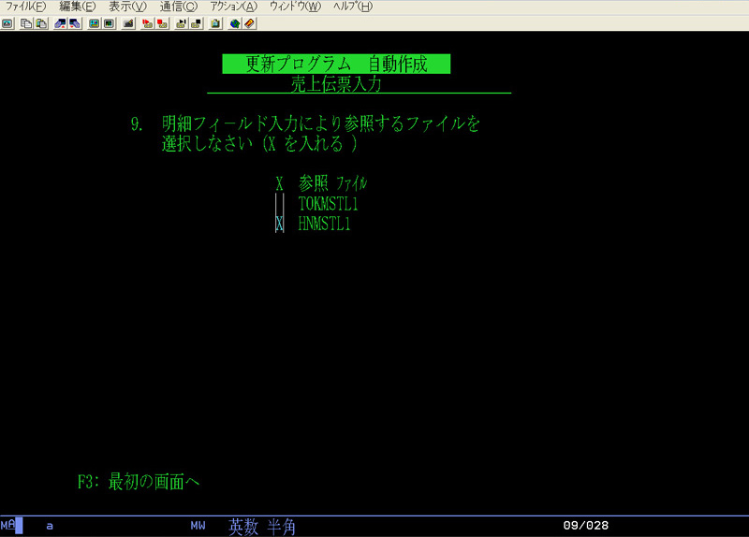Viewport: 749px width, 537px height.
Task: Click the X column header above selection fields
Action: point(279,183)
